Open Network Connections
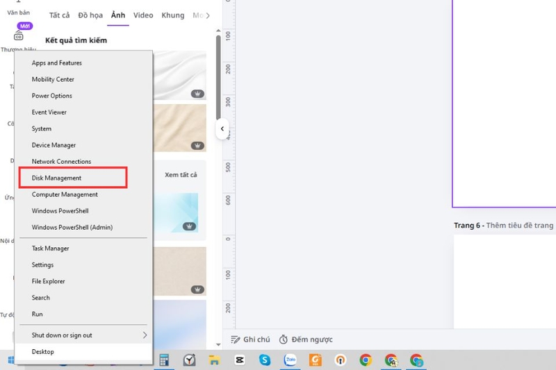This screenshot has width=556, height=370. pos(61,162)
